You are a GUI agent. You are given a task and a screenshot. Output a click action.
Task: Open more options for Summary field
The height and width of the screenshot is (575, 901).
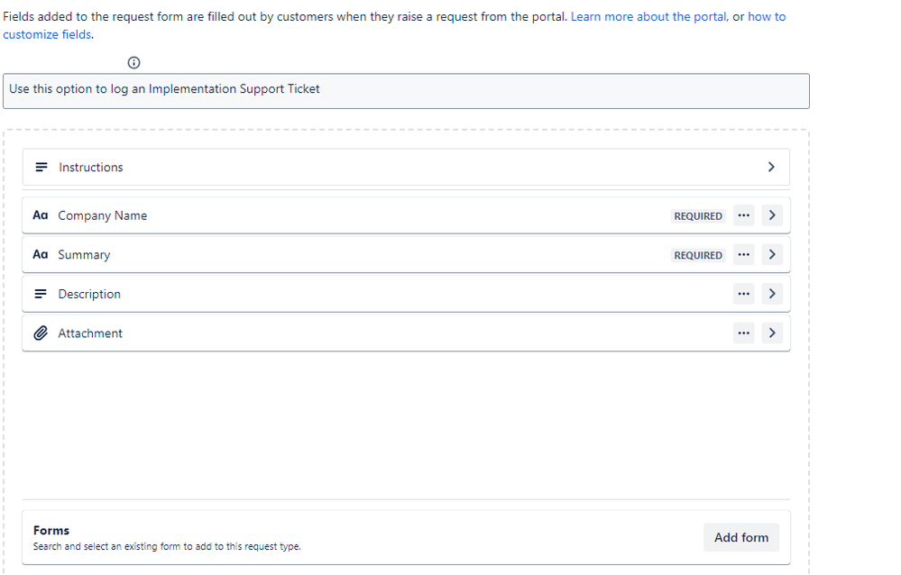[743, 255]
